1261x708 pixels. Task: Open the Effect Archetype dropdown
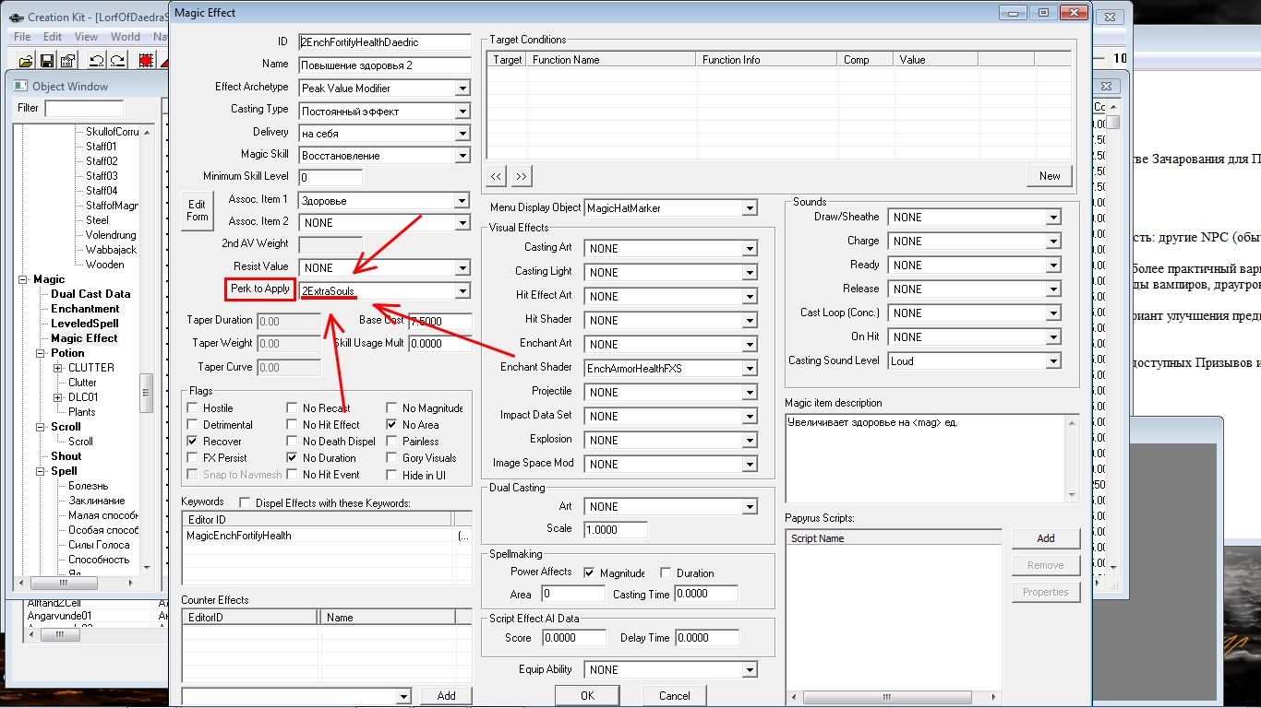[x=462, y=88]
